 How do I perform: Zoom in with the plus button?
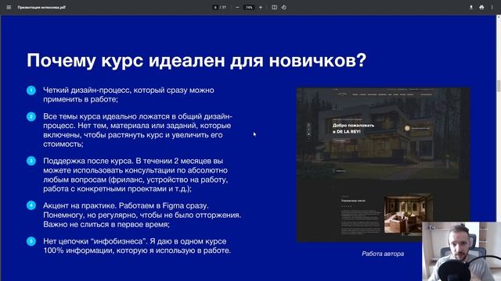click(261, 7)
